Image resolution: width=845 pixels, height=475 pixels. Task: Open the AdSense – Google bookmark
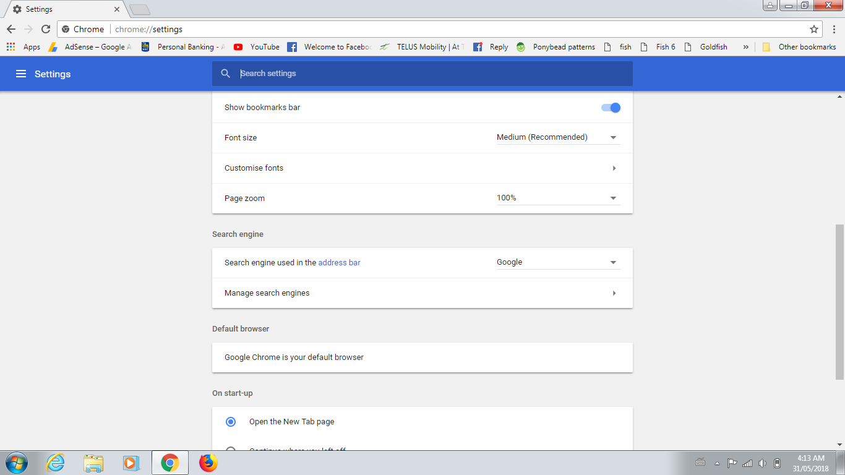[90, 47]
